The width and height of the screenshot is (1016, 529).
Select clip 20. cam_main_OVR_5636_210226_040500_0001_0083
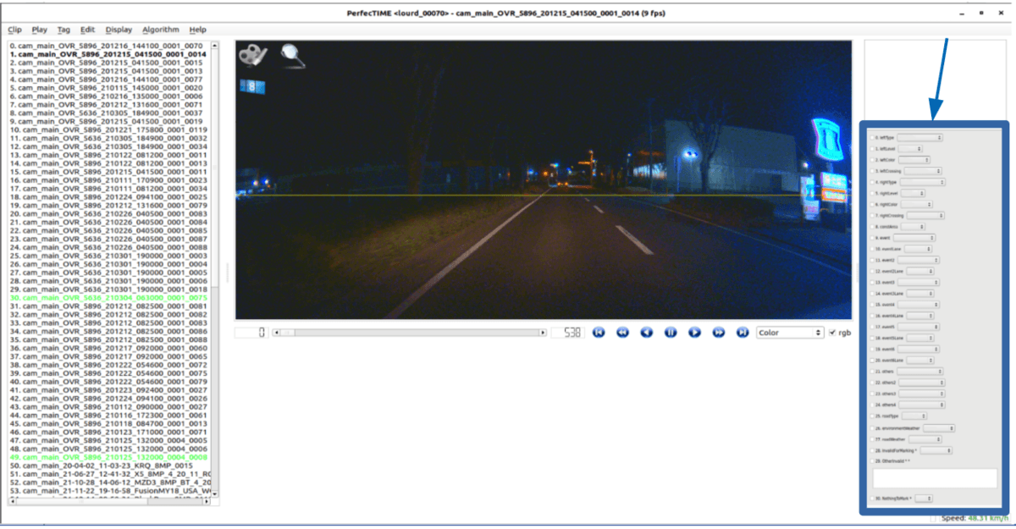(x=108, y=214)
